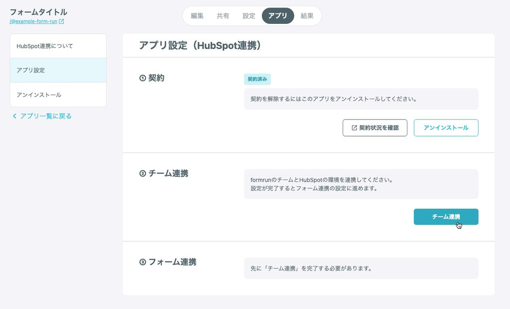Viewport: 510px width, 309px height.
Task: Click the outlined アンインストール button
Action: (446, 128)
